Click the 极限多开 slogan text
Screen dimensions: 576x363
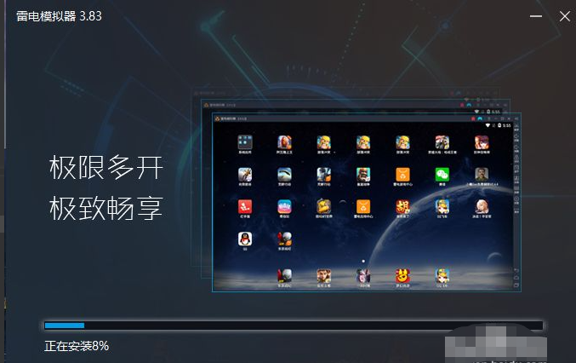(106, 167)
